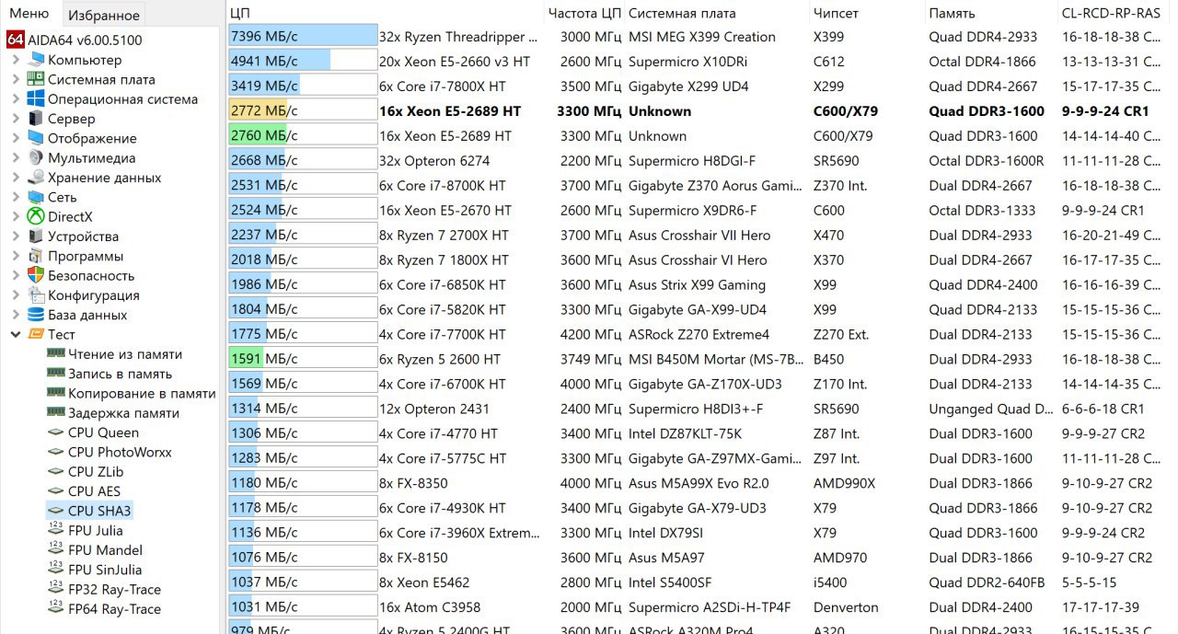Switch to the Меню tab
Image resolution: width=1178 pixels, height=634 pixels.
click(29, 13)
